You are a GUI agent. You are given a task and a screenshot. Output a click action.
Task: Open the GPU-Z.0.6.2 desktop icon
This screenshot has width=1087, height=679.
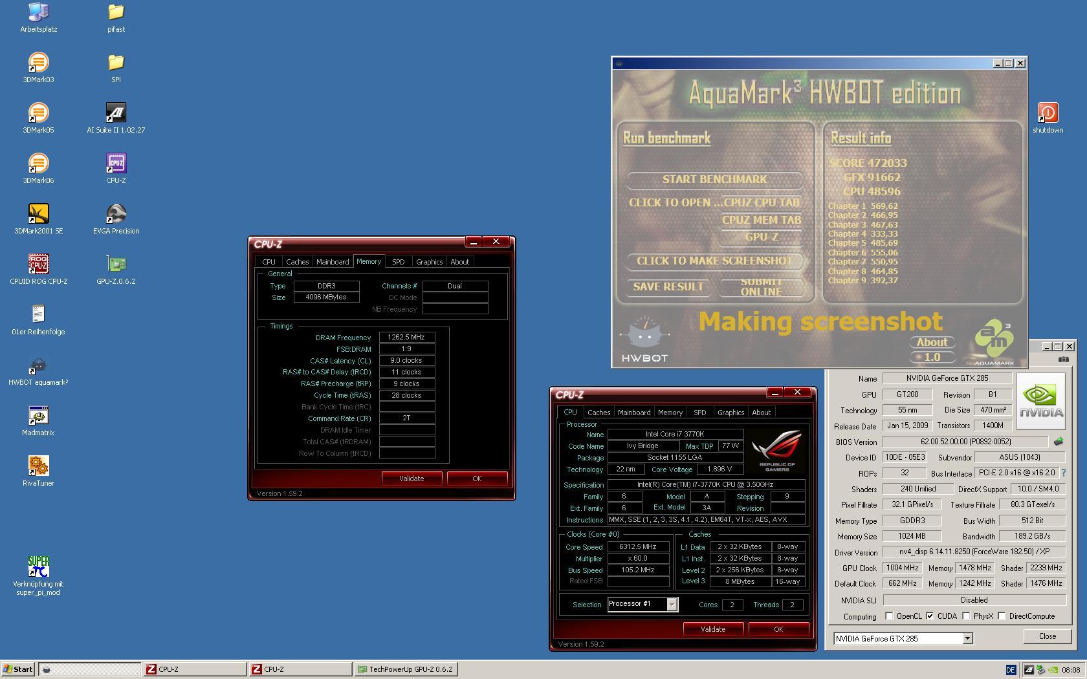(x=116, y=264)
